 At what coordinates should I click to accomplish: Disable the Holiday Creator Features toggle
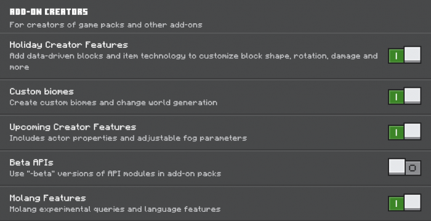point(405,55)
